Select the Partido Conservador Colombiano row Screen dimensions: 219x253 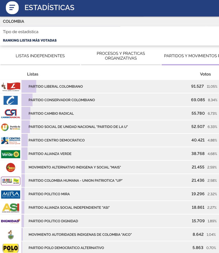(120, 100)
